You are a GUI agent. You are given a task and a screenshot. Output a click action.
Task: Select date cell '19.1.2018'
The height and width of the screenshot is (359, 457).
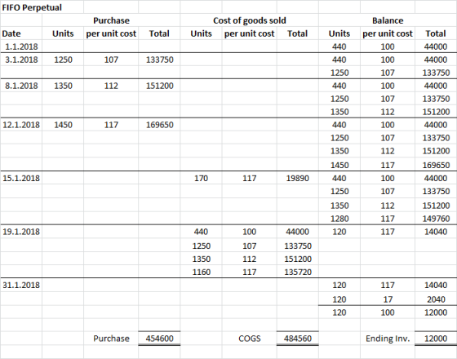point(21,232)
